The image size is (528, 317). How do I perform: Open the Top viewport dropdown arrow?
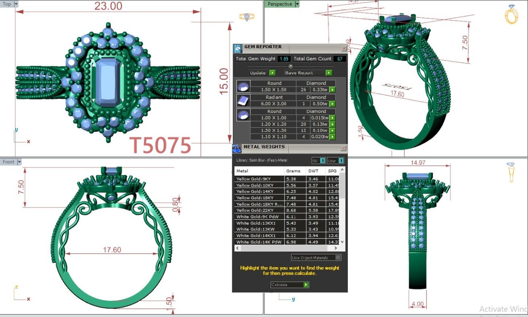tap(16, 4)
